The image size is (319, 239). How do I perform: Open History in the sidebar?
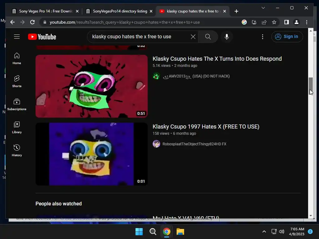[17, 151]
